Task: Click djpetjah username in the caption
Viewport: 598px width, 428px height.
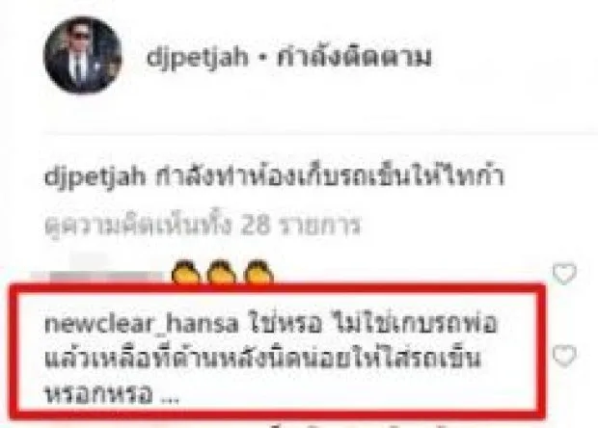Action: [95, 177]
